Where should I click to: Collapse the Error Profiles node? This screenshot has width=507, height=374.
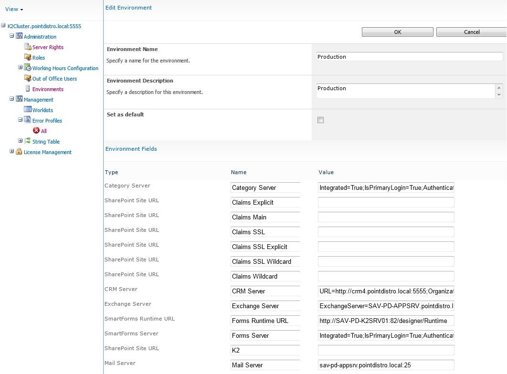(20, 120)
